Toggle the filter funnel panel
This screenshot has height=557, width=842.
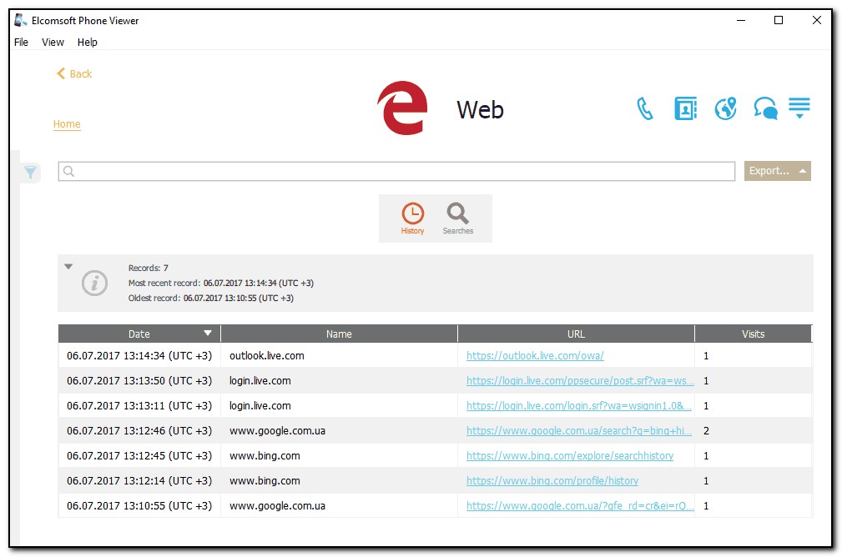30,173
